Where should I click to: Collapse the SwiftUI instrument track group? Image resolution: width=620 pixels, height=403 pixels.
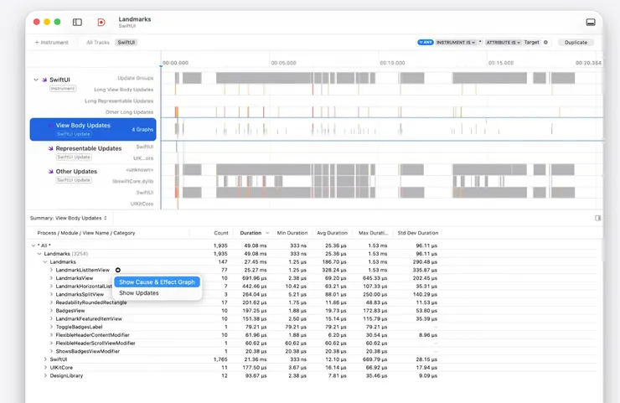(x=36, y=80)
